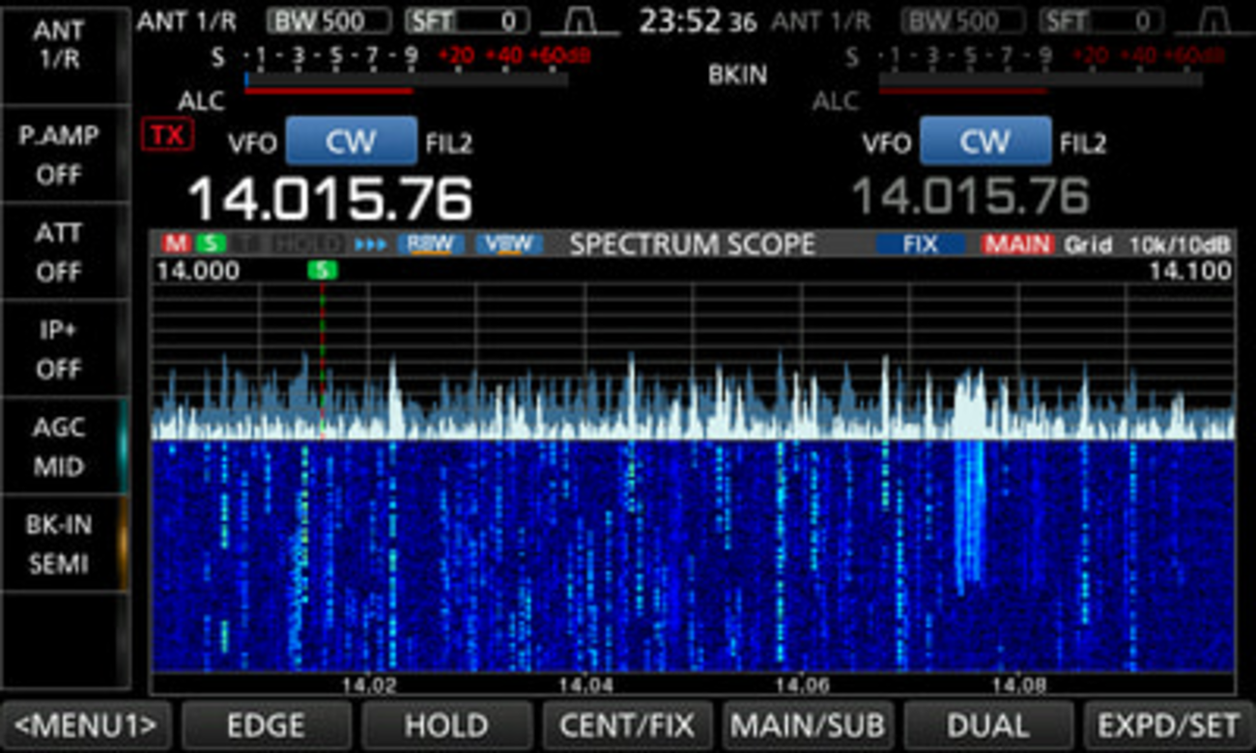Click the main band ANT 1/R status text
1256x753 pixels.
click(186, 21)
